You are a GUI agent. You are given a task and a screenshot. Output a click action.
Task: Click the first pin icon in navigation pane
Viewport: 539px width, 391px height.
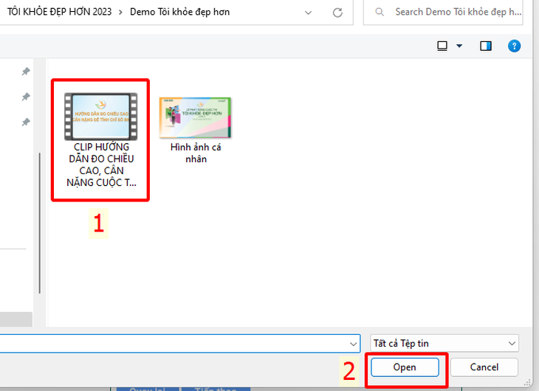[26, 72]
